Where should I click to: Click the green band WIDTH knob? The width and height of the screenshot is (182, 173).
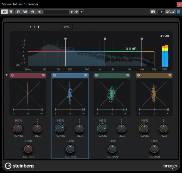102,129
